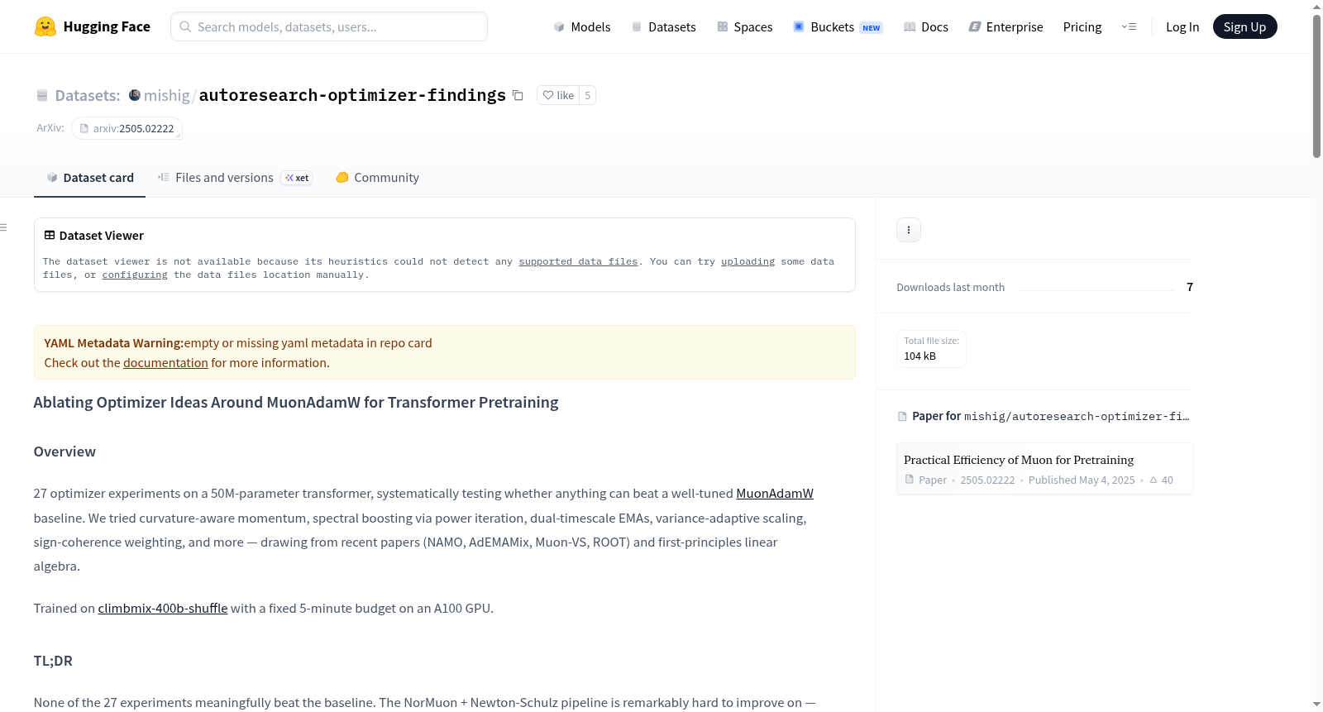Copy dataset name with the copy icon
Image resolution: width=1323 pixels, height=712 pixels.
point(518,95)
